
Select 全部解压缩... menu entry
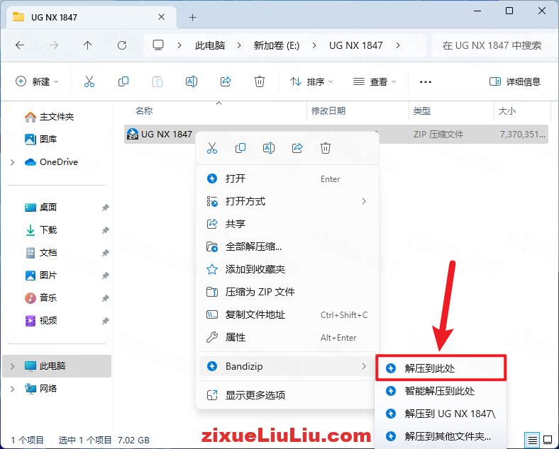click(x=288, y=246)
